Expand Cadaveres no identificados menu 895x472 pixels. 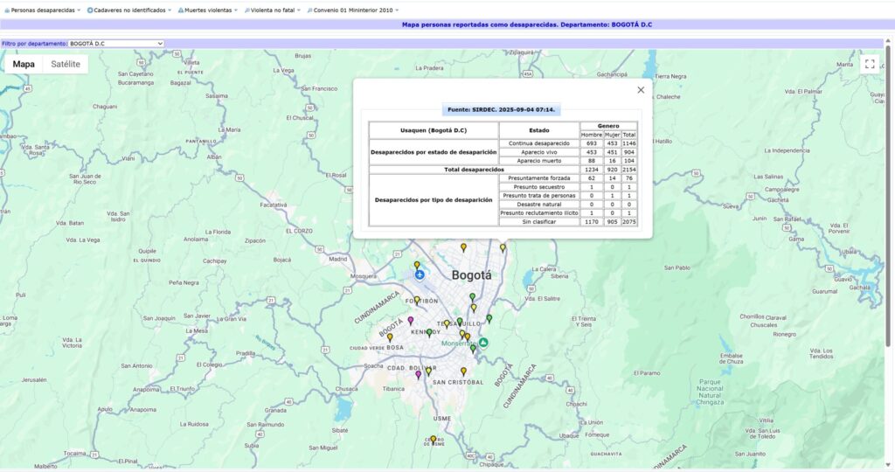(x=129, y=10)
